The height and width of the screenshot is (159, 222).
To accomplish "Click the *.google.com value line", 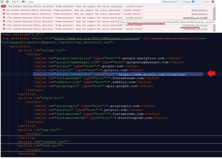I will (86, 66).
